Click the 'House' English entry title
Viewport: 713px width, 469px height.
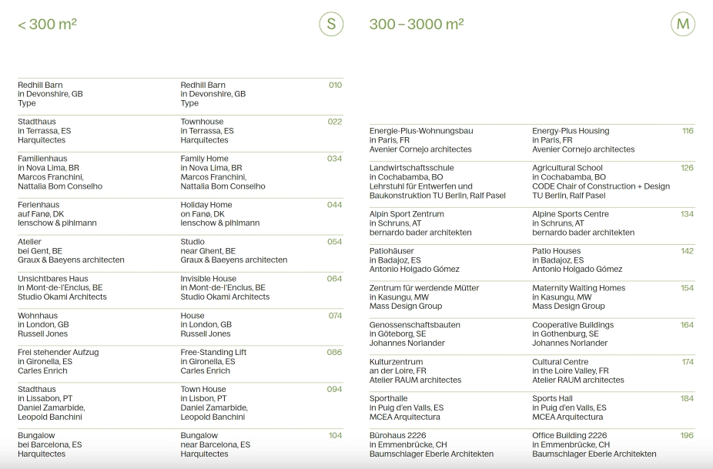(192, 315)
